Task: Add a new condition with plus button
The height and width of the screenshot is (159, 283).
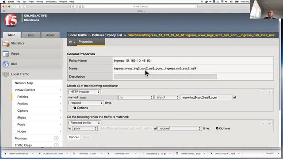Action: pos(269,92)
